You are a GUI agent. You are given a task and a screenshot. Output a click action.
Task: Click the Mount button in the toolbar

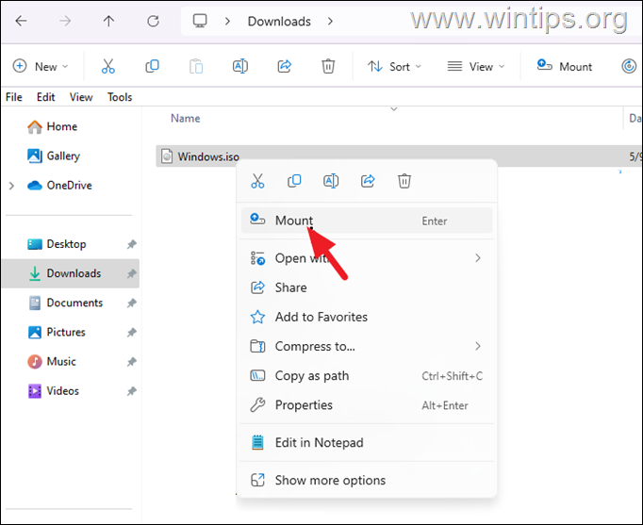pos(564,66)
